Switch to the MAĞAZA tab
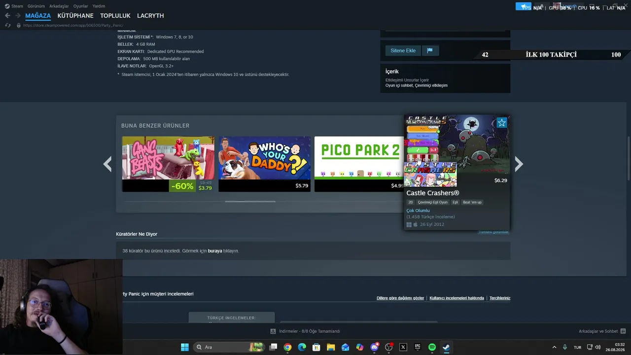 pyautogui.click(x=38, y=16)
